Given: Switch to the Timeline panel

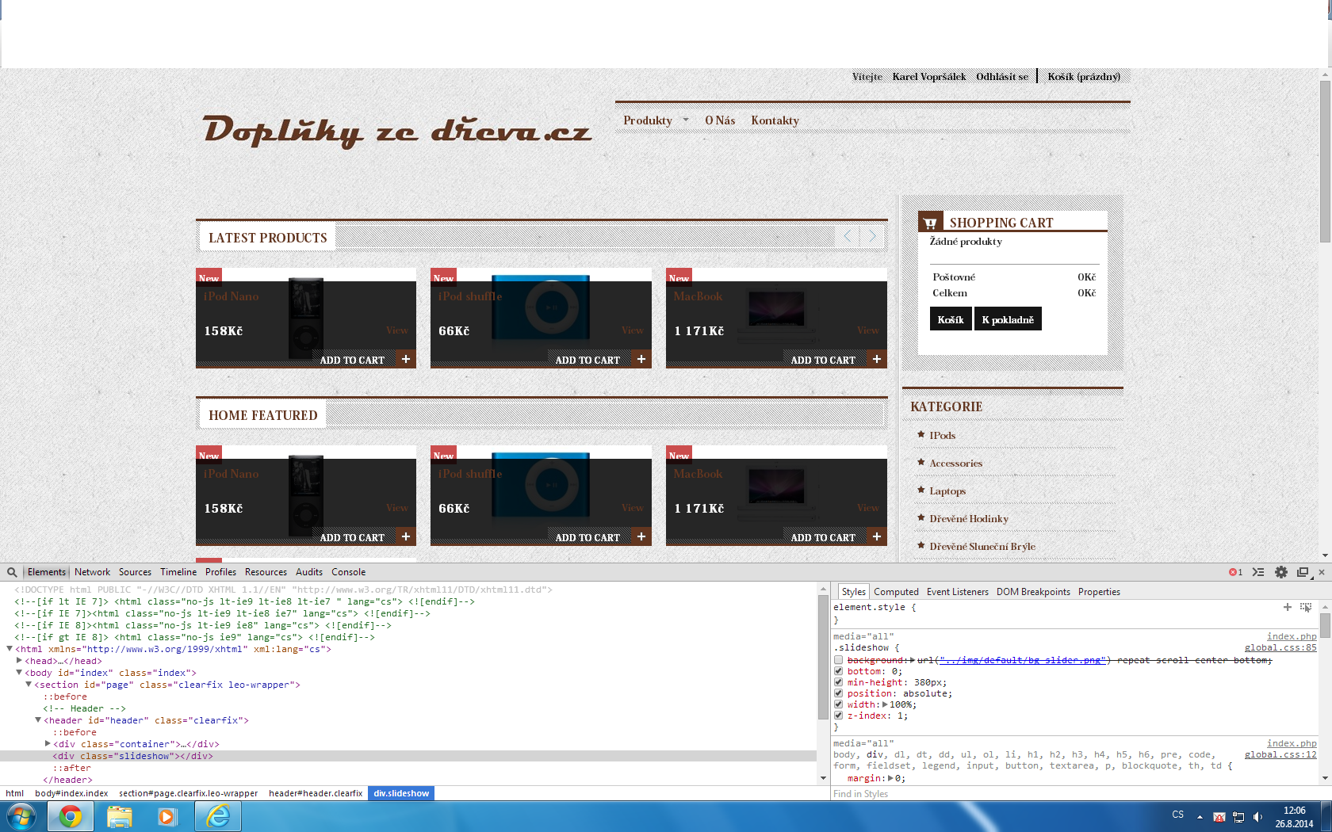Looking at the screenshot, I should (178, 572).
